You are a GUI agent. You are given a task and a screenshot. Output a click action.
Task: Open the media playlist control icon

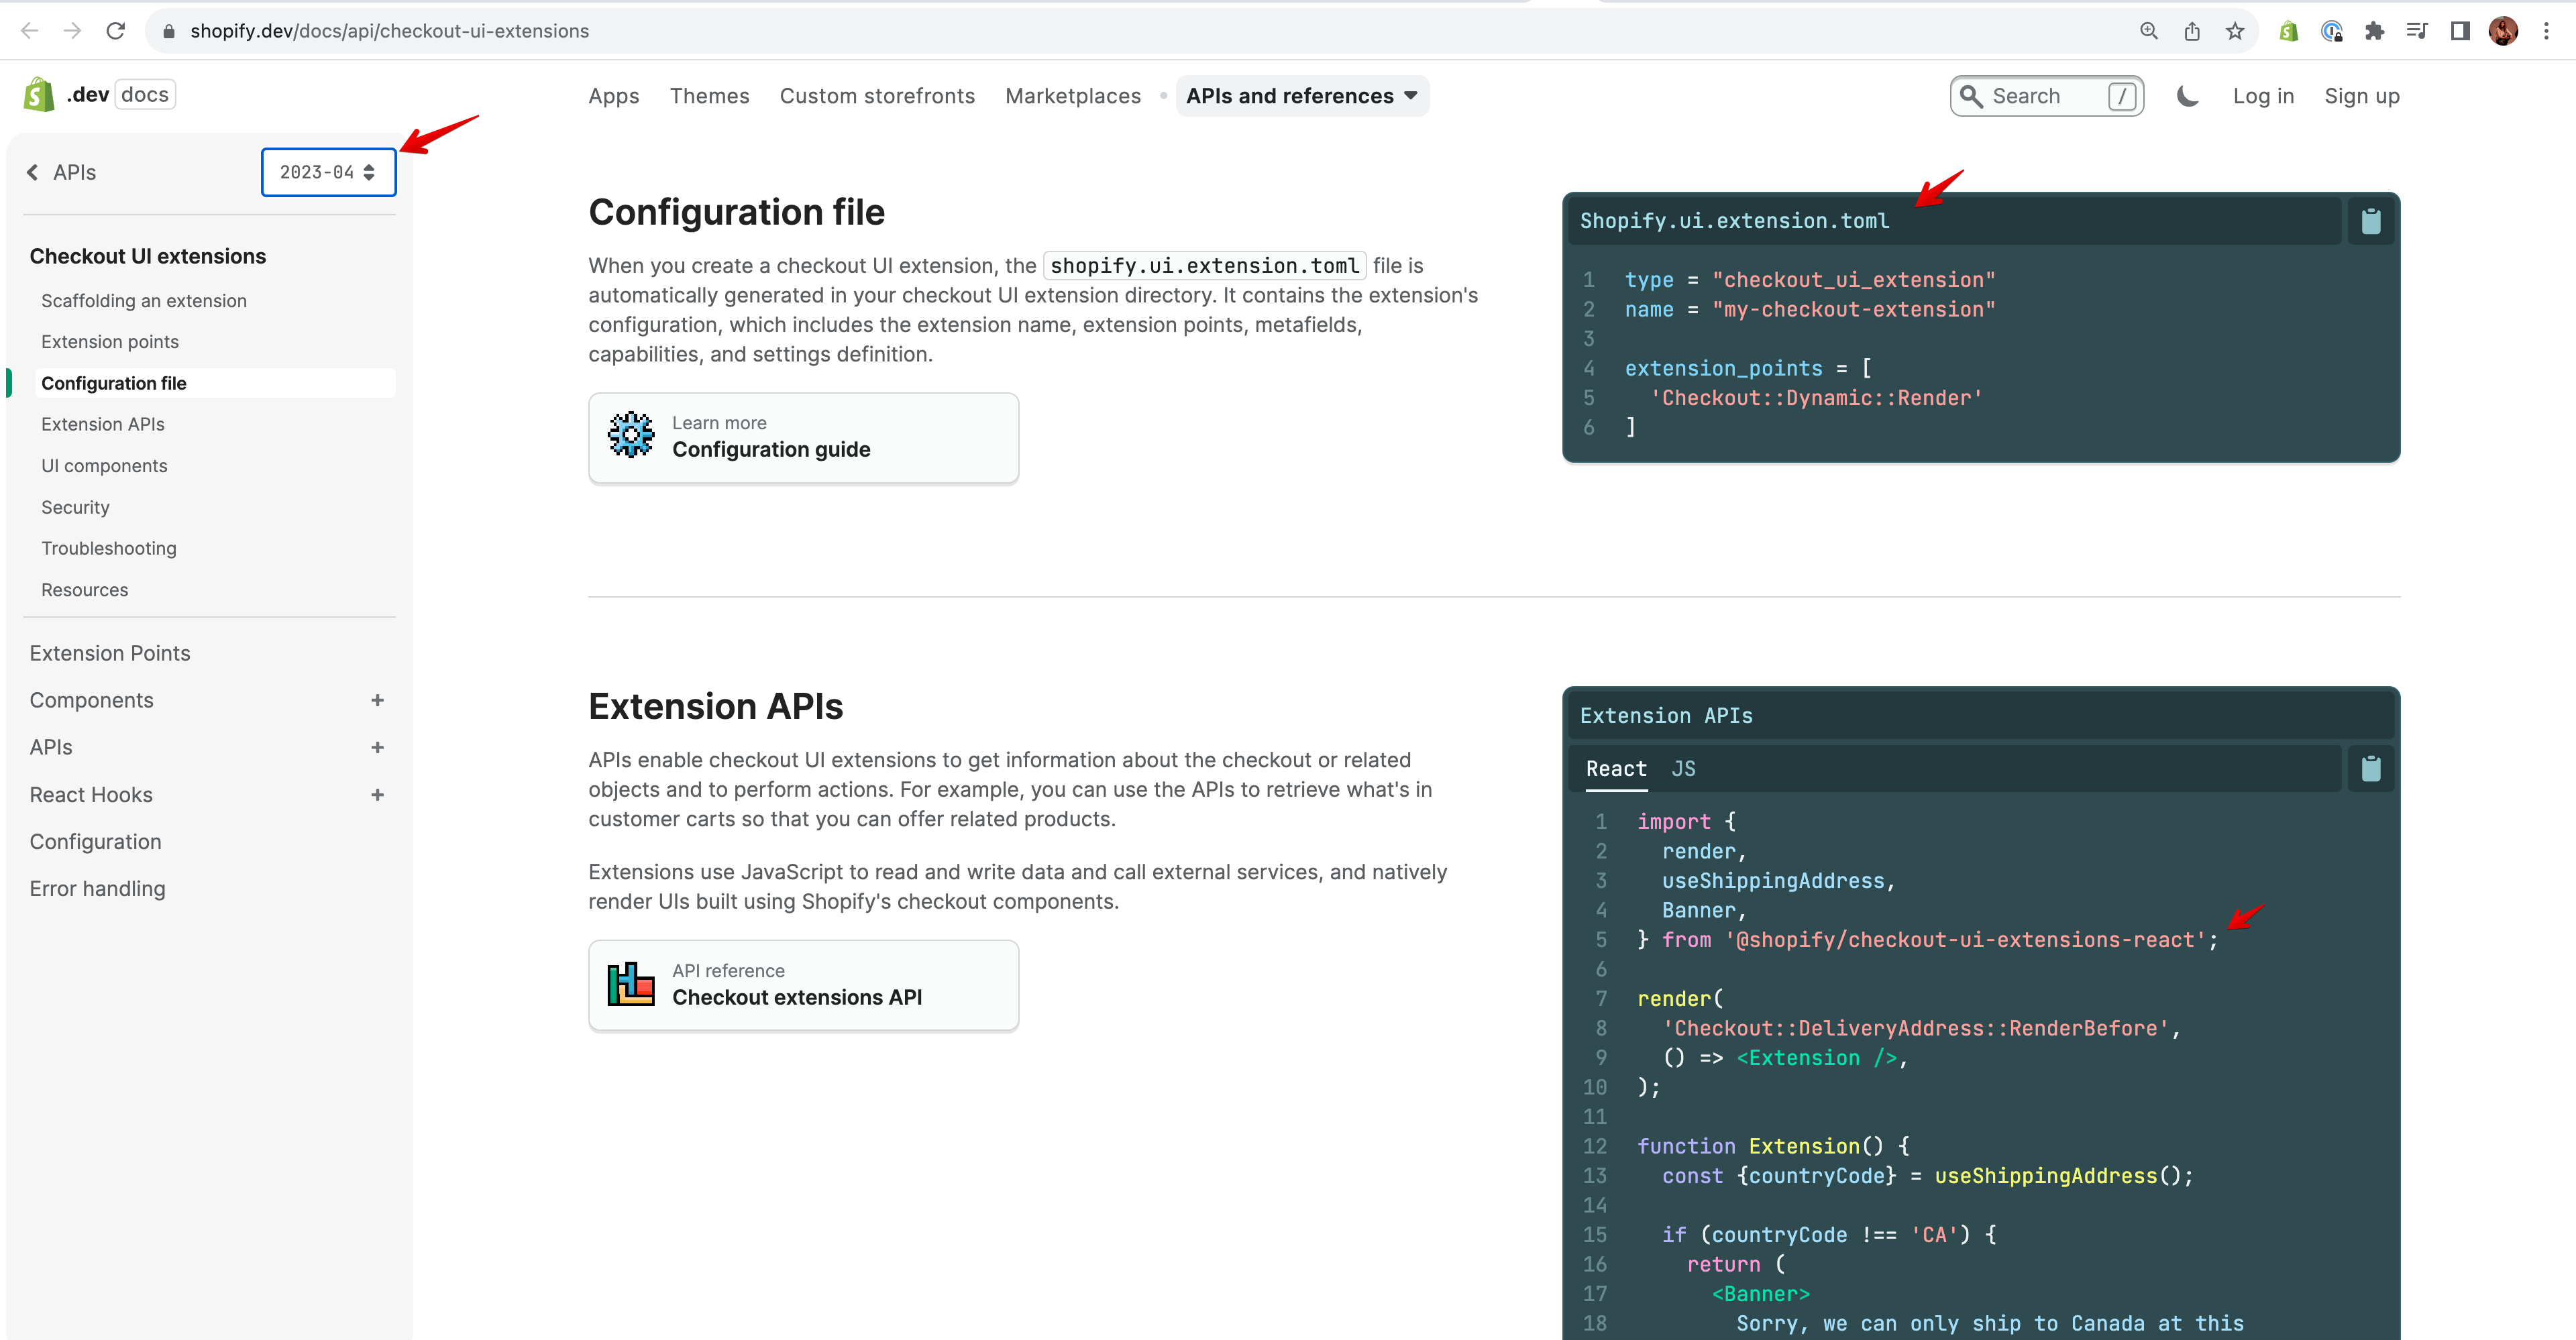tap(2417, 31)
